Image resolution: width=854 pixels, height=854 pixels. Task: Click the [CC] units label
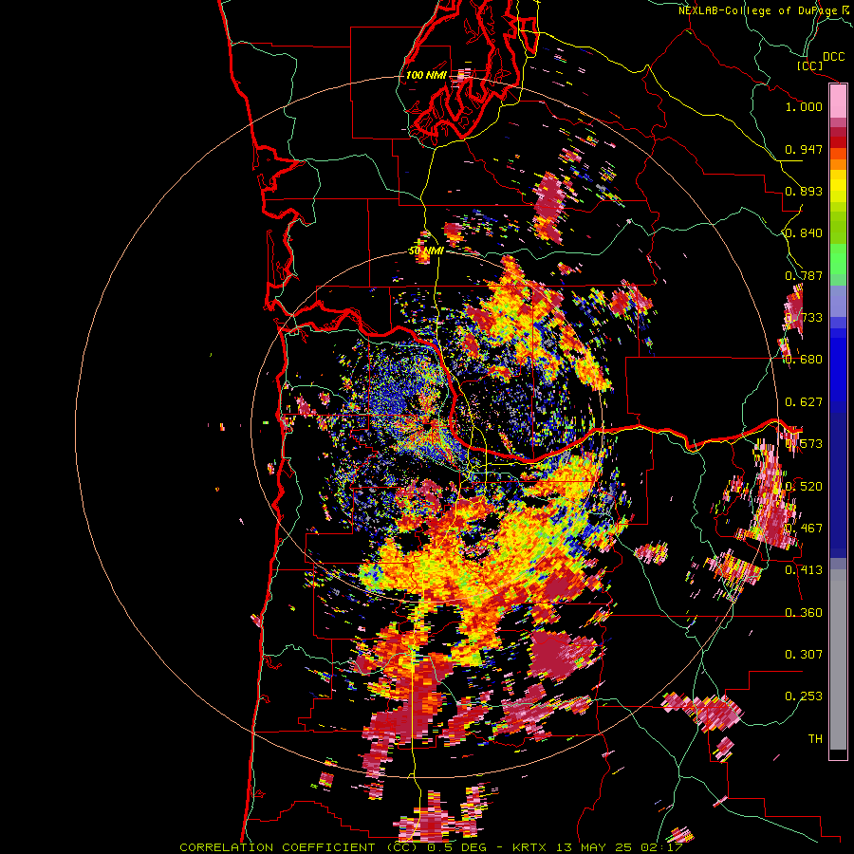coord(809,65)
